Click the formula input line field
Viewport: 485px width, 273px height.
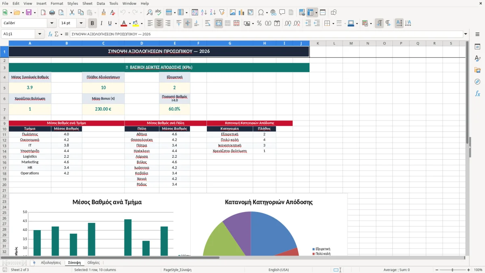[x=266, y=34]
